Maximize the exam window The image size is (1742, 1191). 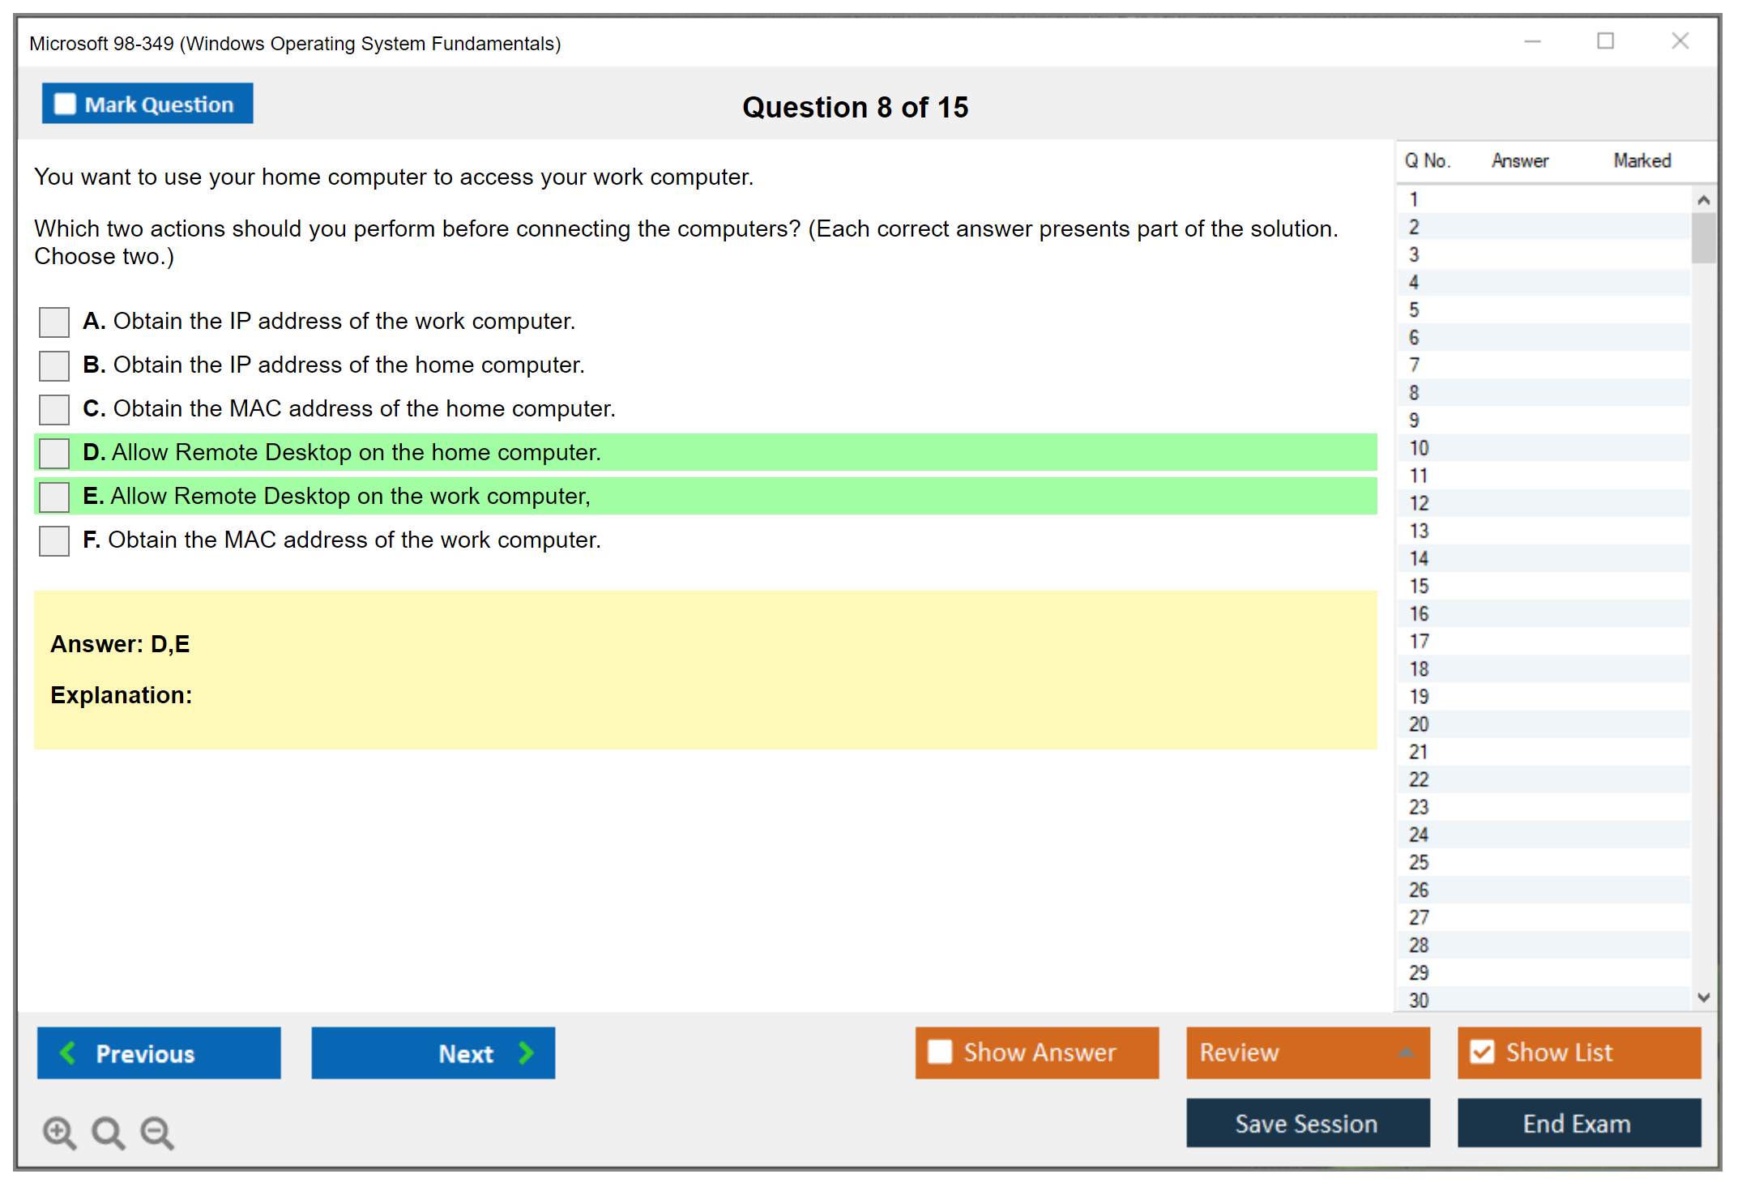[1605, 41]
